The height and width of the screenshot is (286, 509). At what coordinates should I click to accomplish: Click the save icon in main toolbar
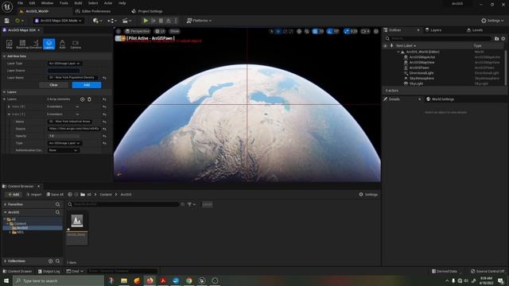coord(7,21)
